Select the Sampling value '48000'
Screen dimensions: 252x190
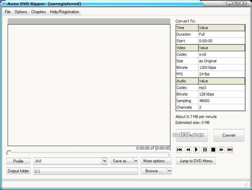point(222,101)
